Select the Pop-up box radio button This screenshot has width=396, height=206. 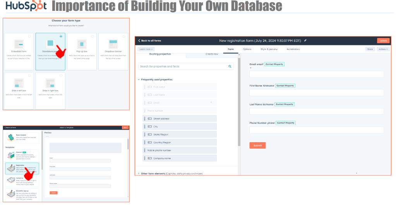(92, 36)
